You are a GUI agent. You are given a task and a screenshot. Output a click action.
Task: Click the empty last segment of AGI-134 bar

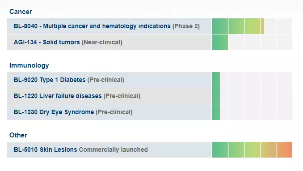point(285,42)
